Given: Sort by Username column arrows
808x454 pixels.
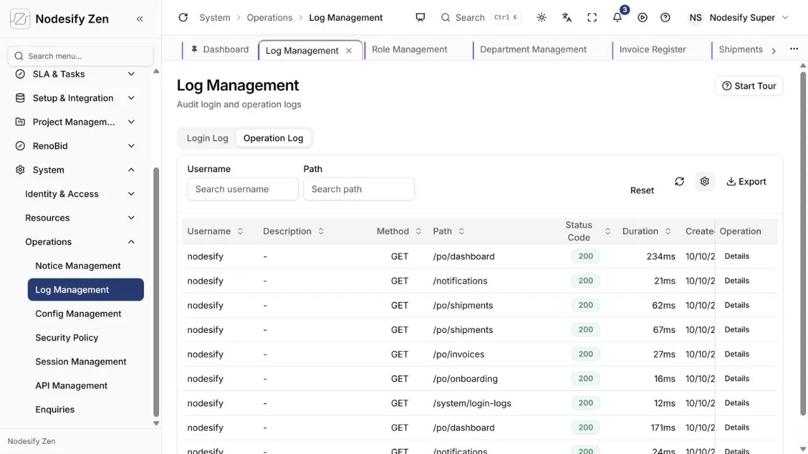Looking at the screenshot, I should (240, 231).
